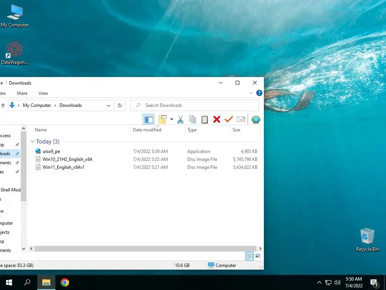Open the blue Help question mark icon
The height and width of the screenshot is (290, 386).
[259, 93]
